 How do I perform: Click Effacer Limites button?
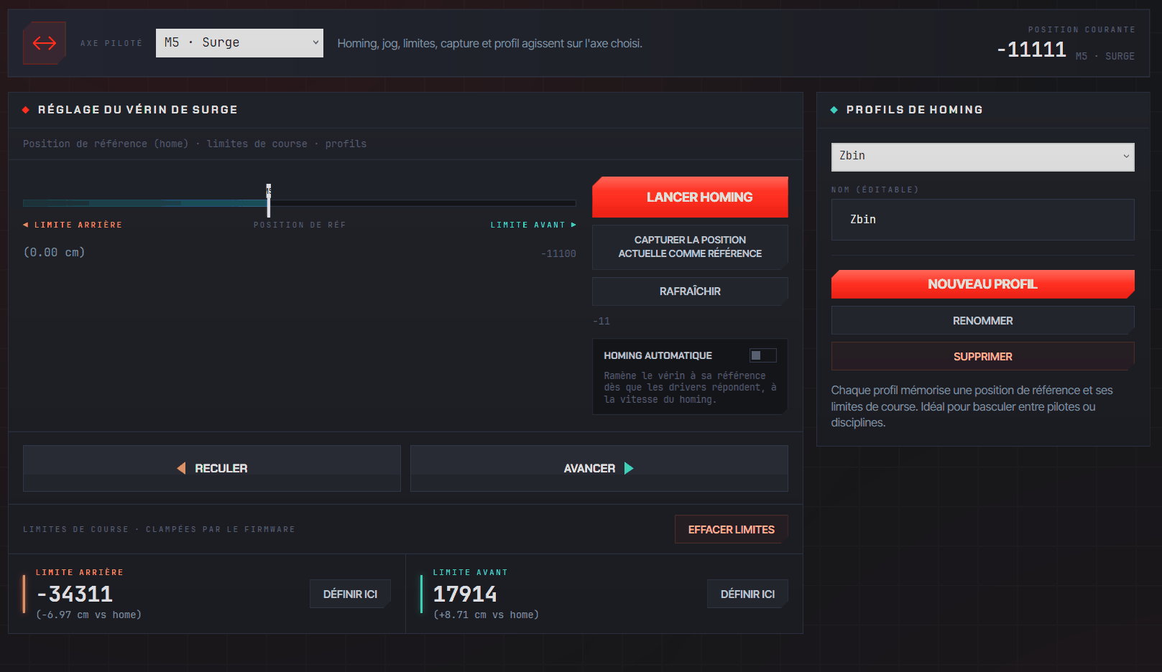[731, 529]
